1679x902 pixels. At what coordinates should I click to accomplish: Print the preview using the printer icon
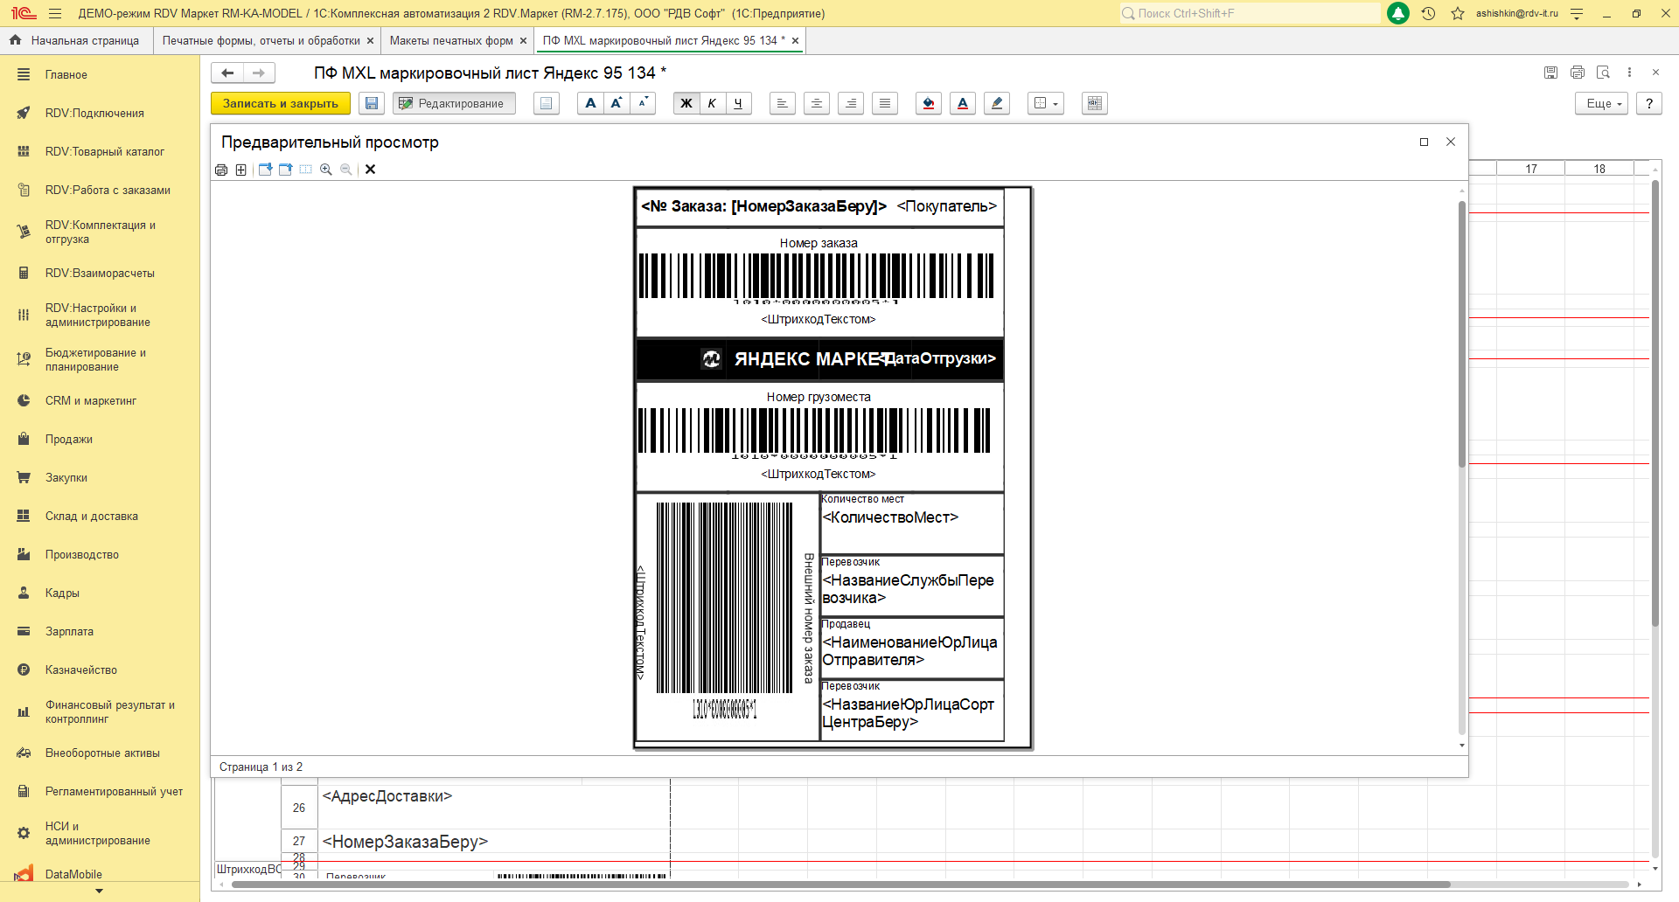pos(221,170)
